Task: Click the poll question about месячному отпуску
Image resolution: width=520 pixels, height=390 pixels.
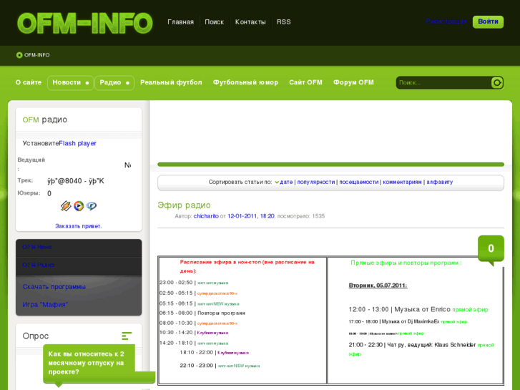Action: [x=87, y=363]
